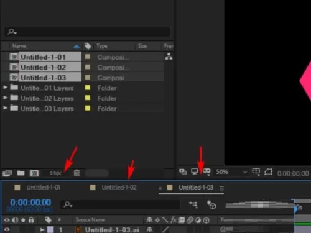
Task: Open grid and guide options icon in viewer
Action: click(x=256, y=171)
